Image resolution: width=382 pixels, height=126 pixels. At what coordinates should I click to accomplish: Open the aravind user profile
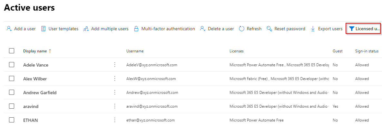pos(31,107)
